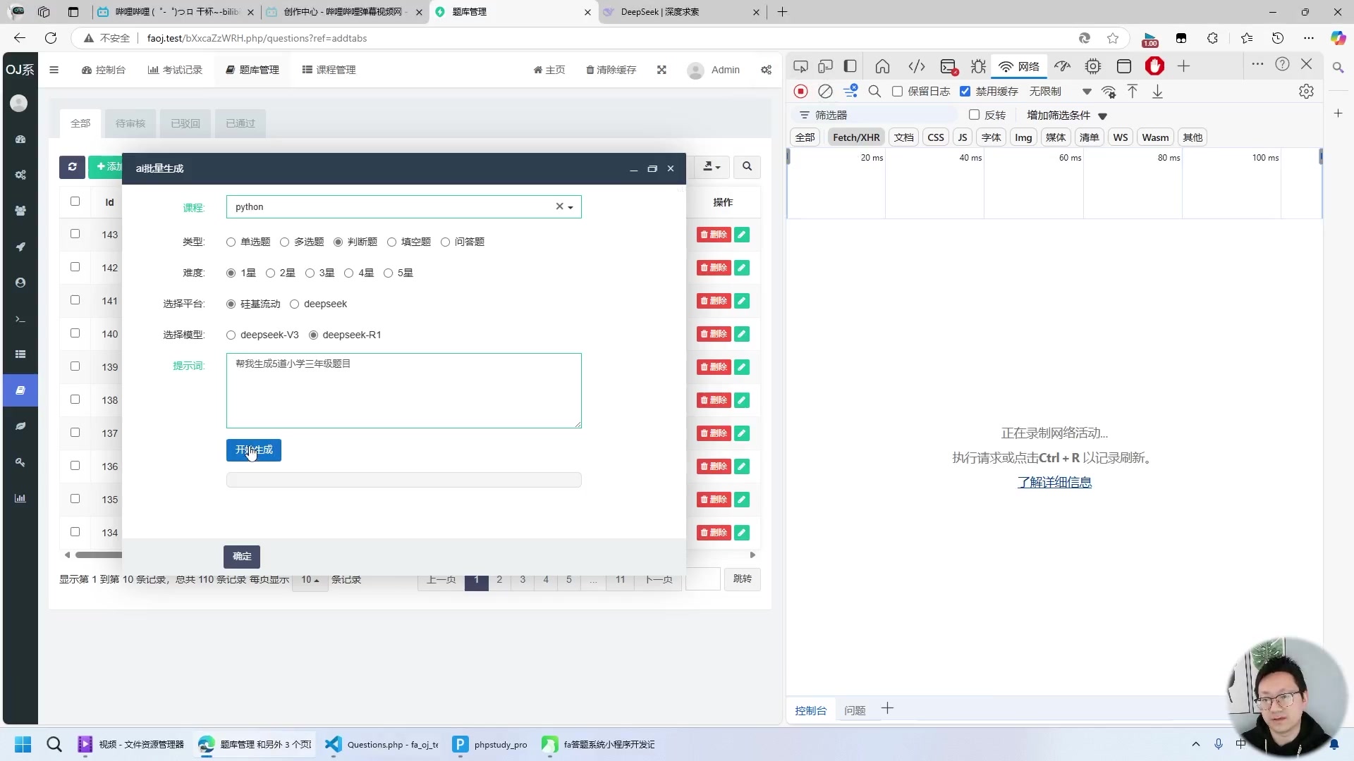The width and height of the screenshot is (1354, 761).
Task: Select the 单选题 question type
Action: pyautogui.click(x=231, y=242)
